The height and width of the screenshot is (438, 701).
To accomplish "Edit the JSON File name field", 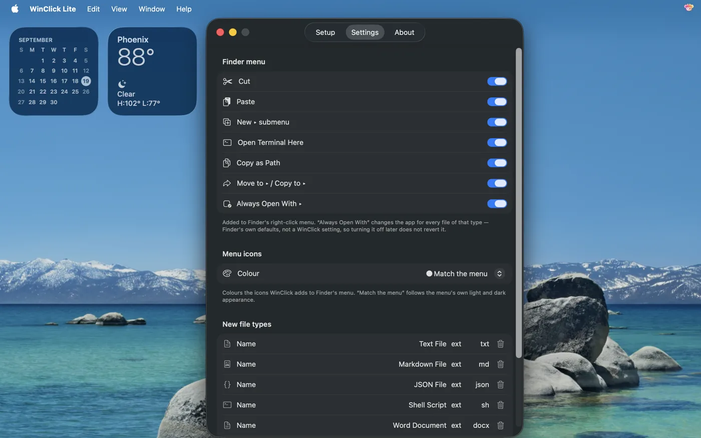I will [x=430, y=384].
